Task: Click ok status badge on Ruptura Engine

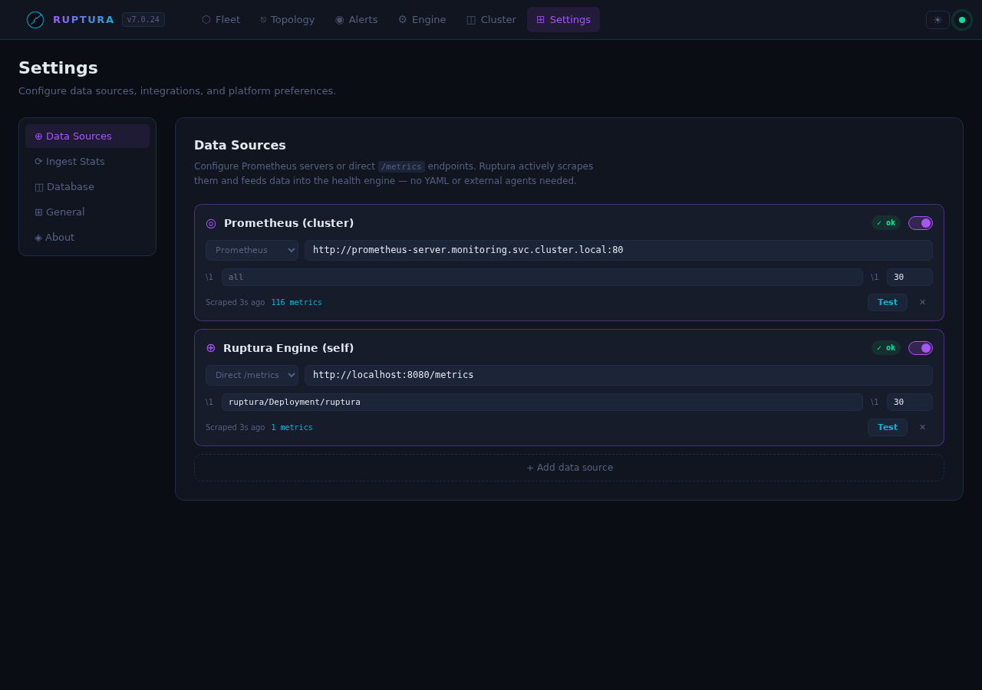Action: (886, 348)
